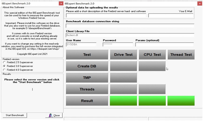Click into the Your E-Mail field

pos(171,16)
